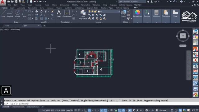Click the TOP face of the ViewCube
Viewport: 199px width, 112px height.
click(183, 36)
